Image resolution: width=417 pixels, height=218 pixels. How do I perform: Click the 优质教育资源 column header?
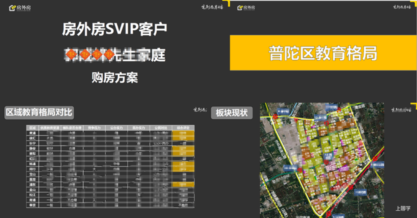pos(49,128)
